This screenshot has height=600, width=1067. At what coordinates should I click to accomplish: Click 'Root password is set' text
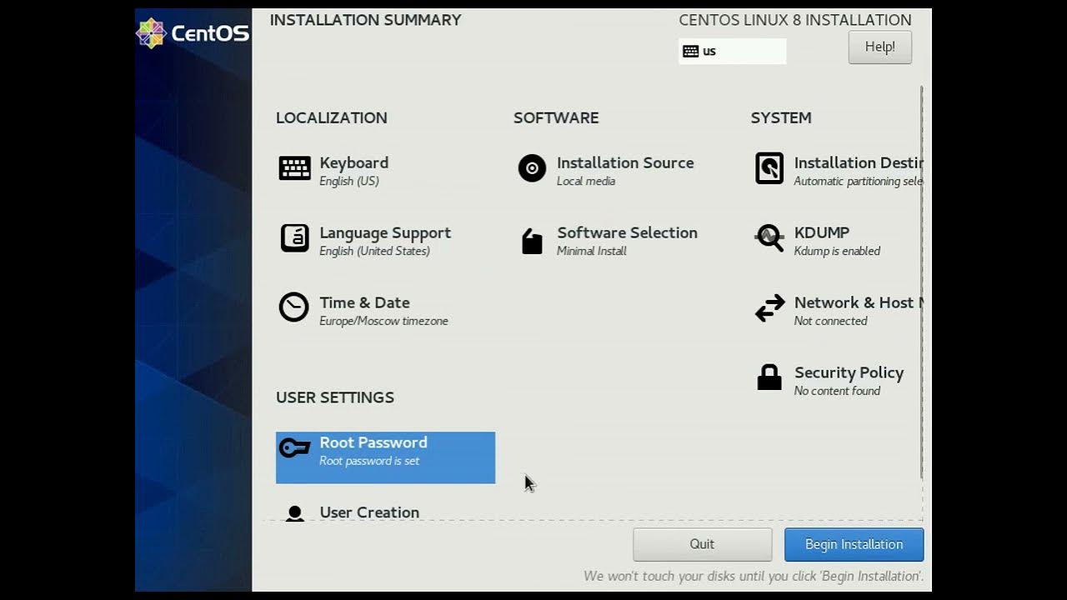point(369,461)
